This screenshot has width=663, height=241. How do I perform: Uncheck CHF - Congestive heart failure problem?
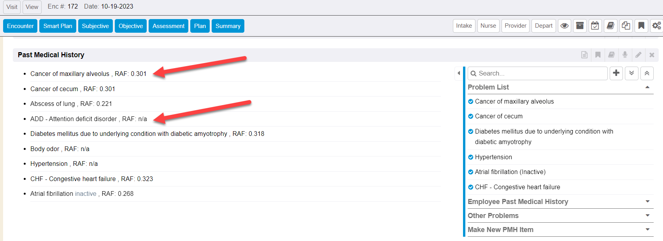coord(471,187)
